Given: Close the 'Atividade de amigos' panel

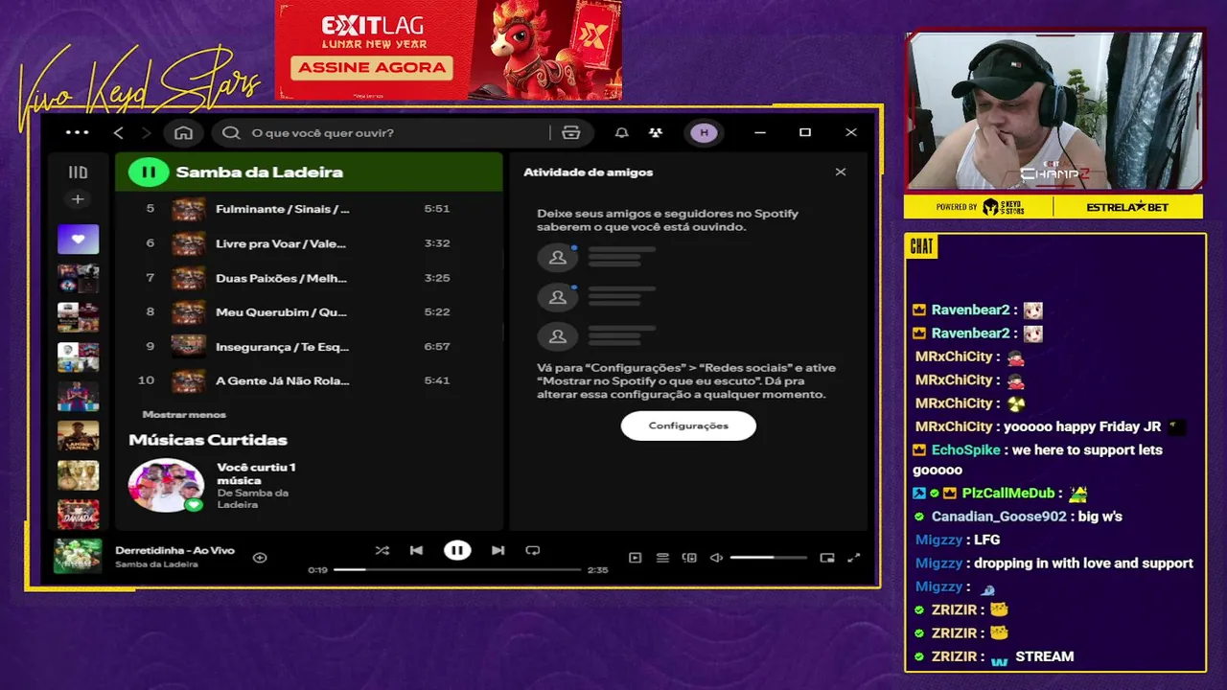Looking at the screenshot, I should coord(841,172).
